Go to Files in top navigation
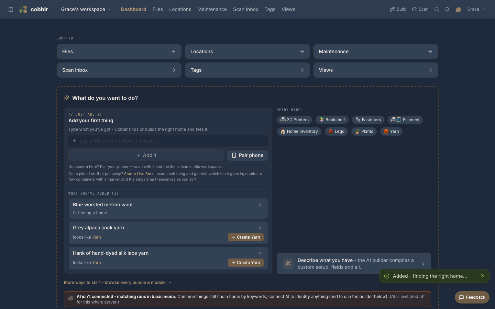This screenshot has height=309, width=495. 158,9
